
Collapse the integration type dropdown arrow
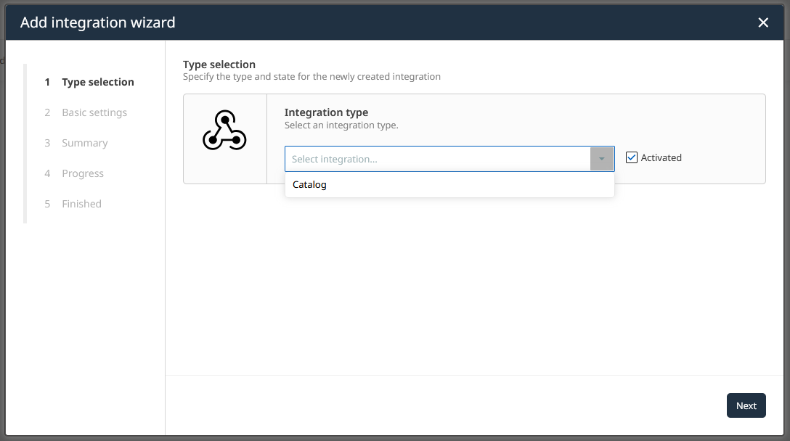click(x=602, y=159)
